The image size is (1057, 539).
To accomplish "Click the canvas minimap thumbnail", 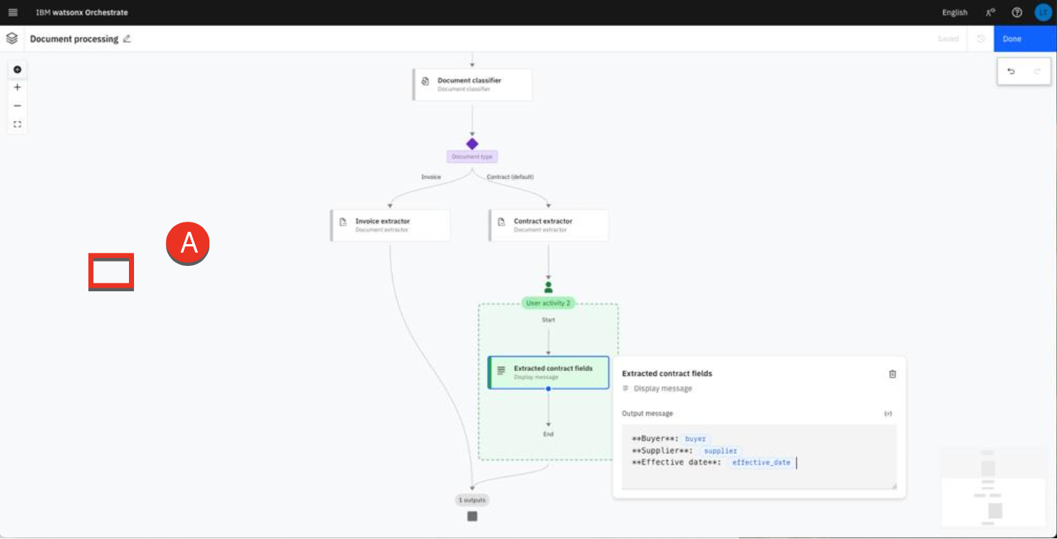I will pyautogui.click(x=993, y=486).
